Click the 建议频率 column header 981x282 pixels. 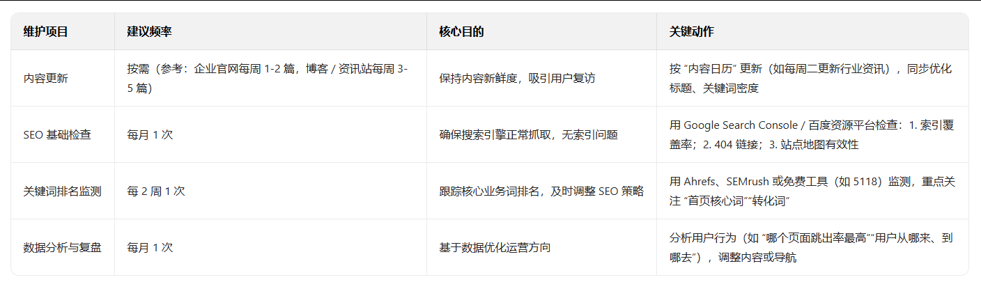coord(150,32)
